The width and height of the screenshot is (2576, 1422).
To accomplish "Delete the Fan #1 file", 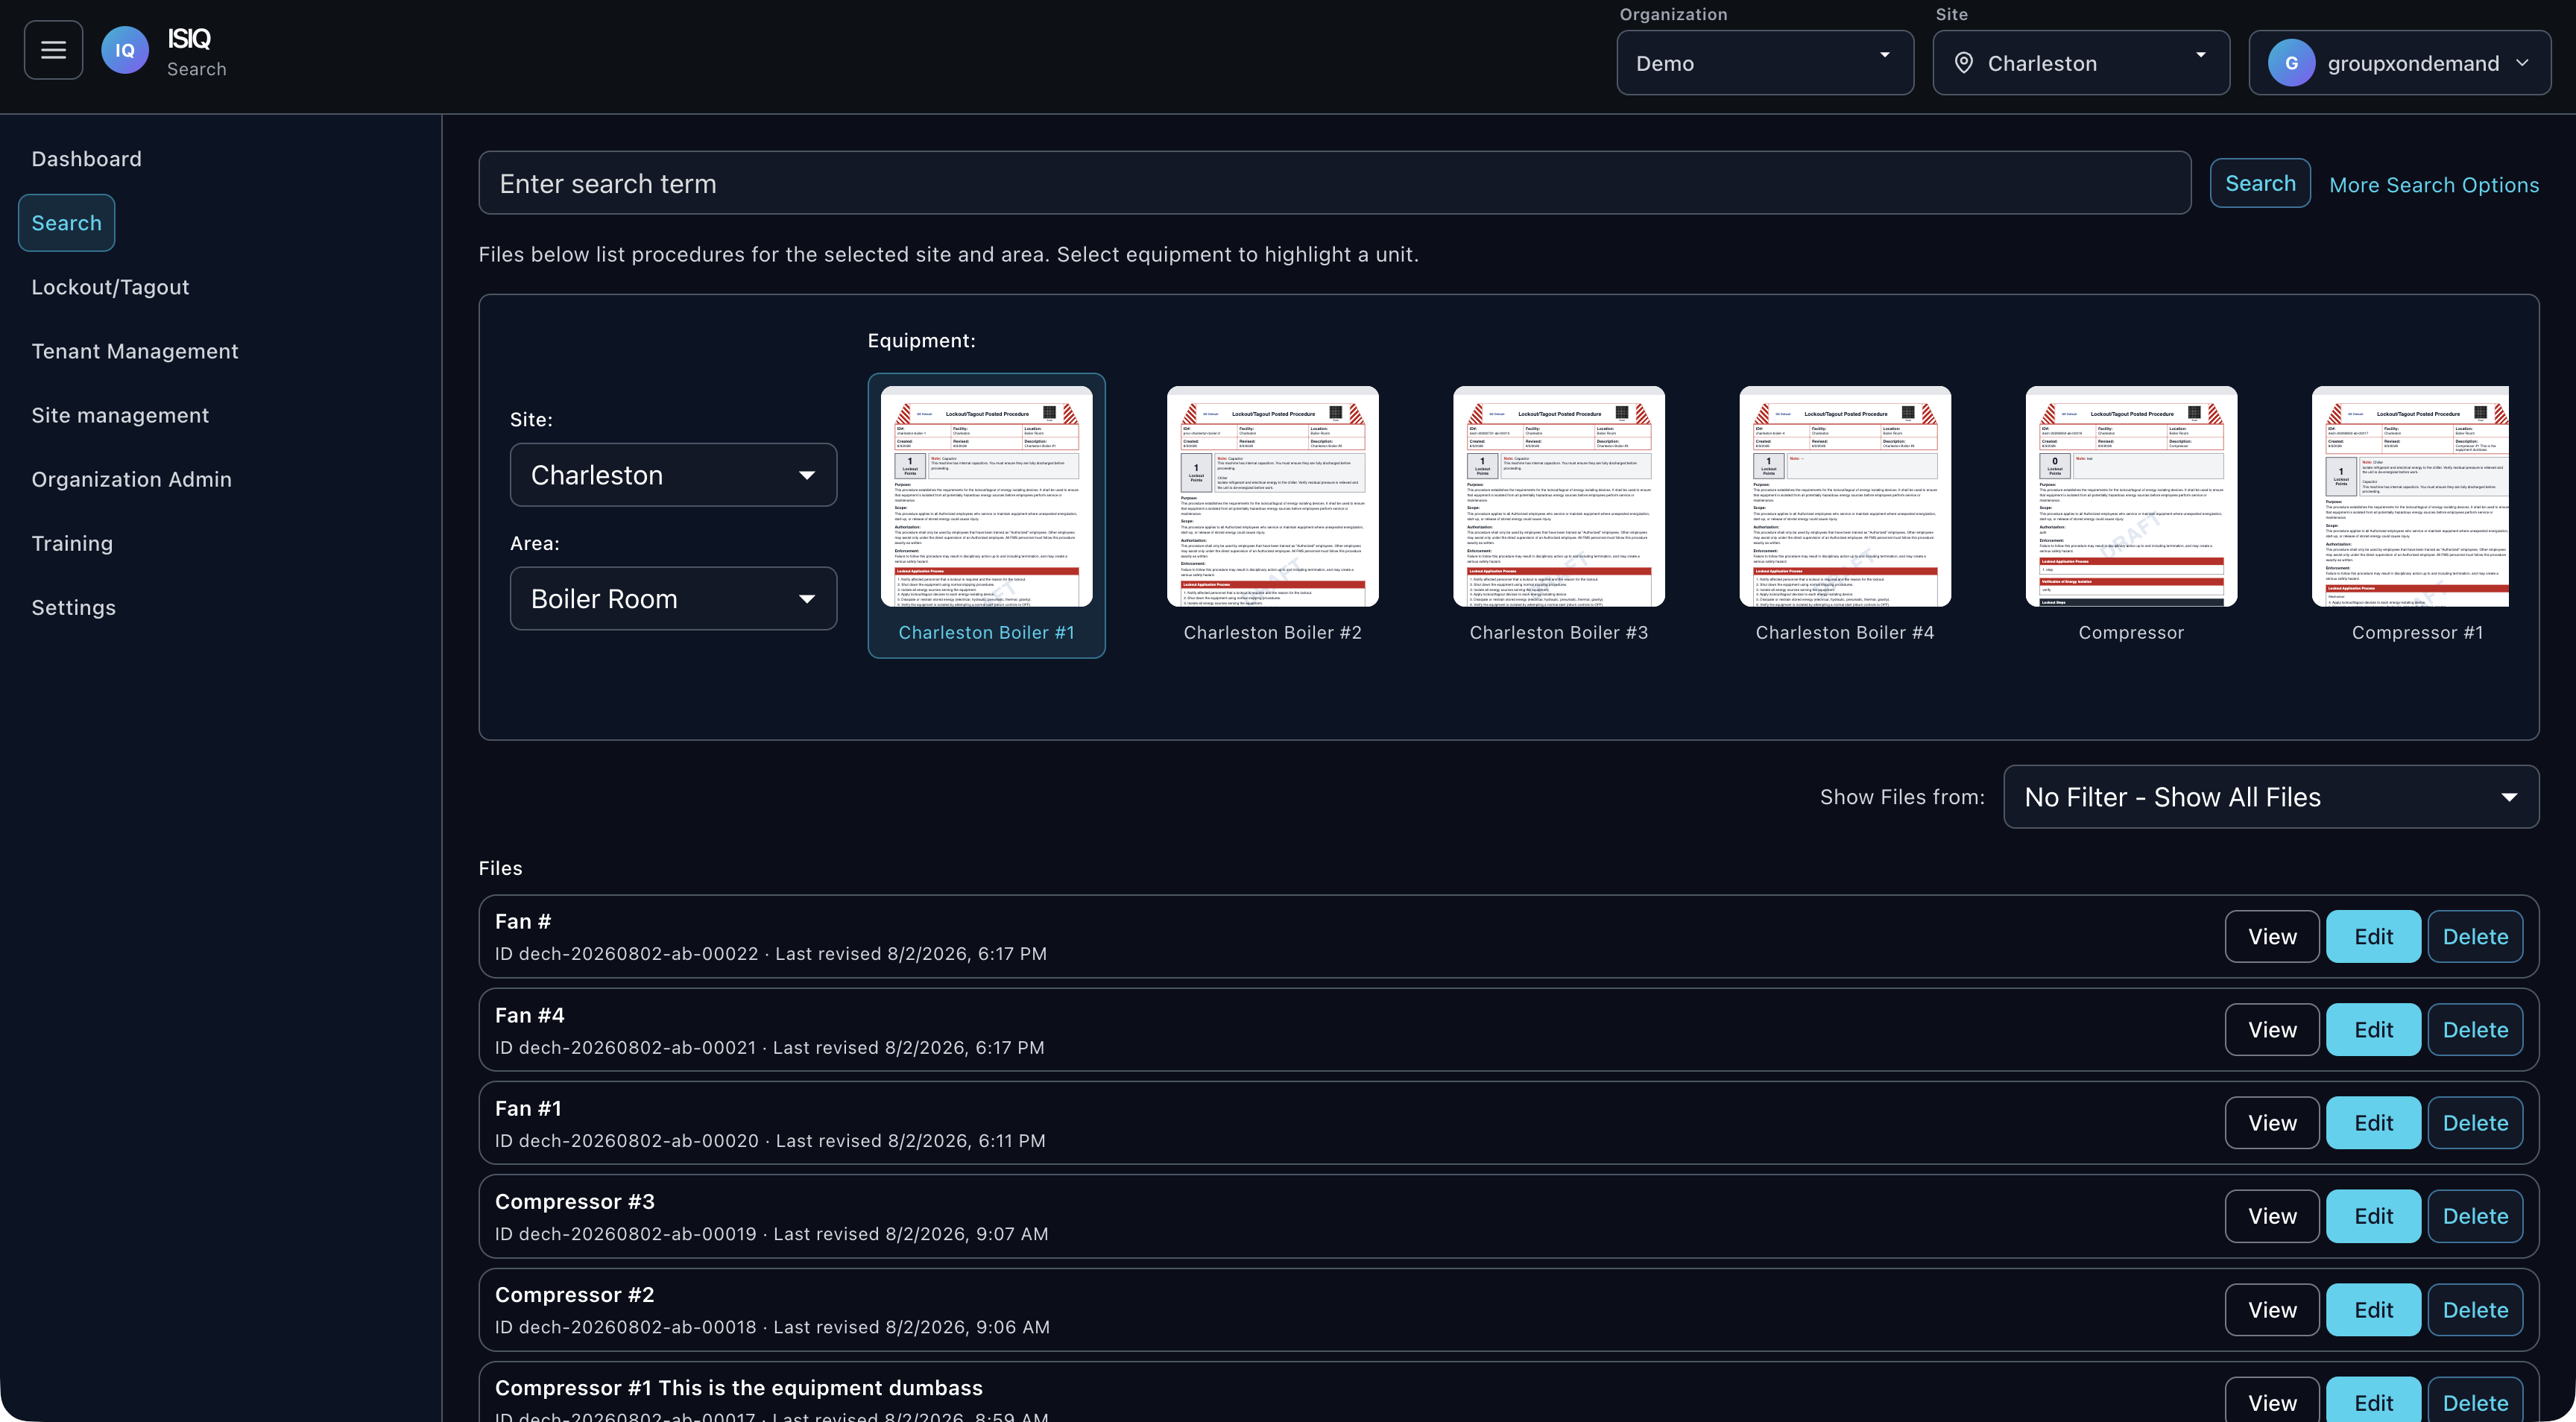I will [2475, 1123].
